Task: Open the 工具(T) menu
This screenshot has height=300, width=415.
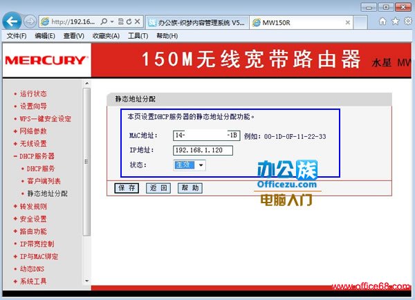Action: pyautogui.click(x=138, y=36)
